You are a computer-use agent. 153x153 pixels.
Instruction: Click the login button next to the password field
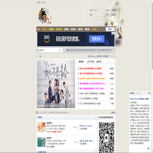click(107, 14)
